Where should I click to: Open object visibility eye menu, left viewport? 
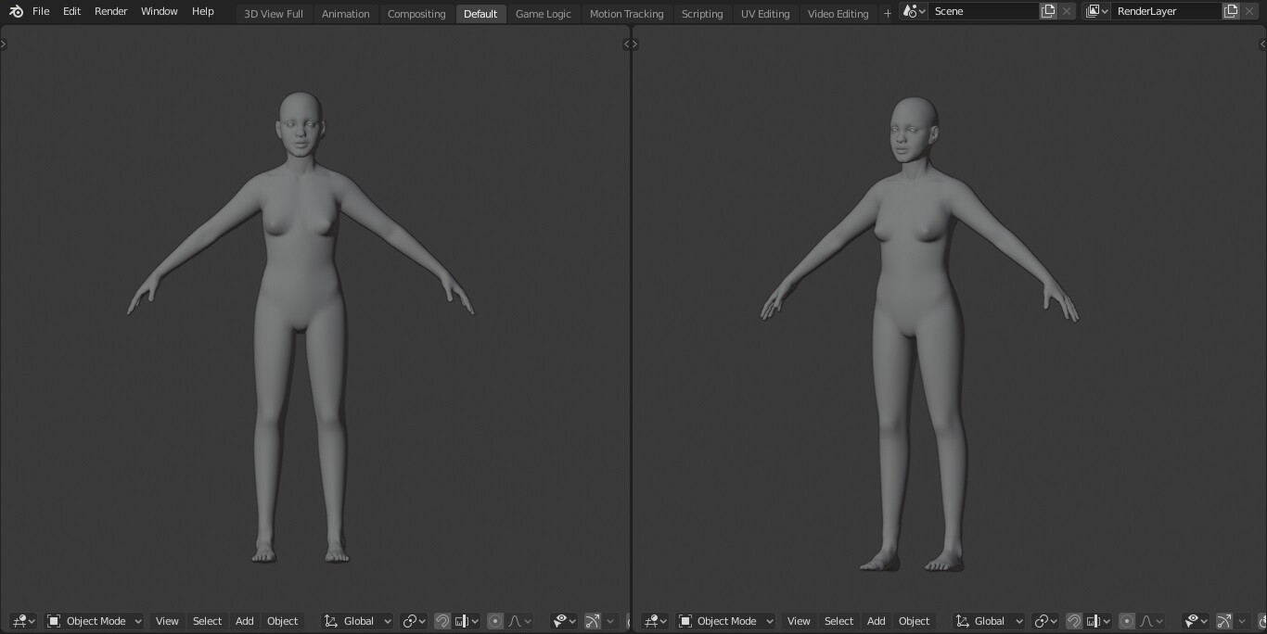click(565, 621)
